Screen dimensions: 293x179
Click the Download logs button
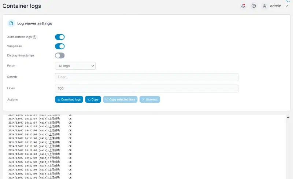coord(69,99)
